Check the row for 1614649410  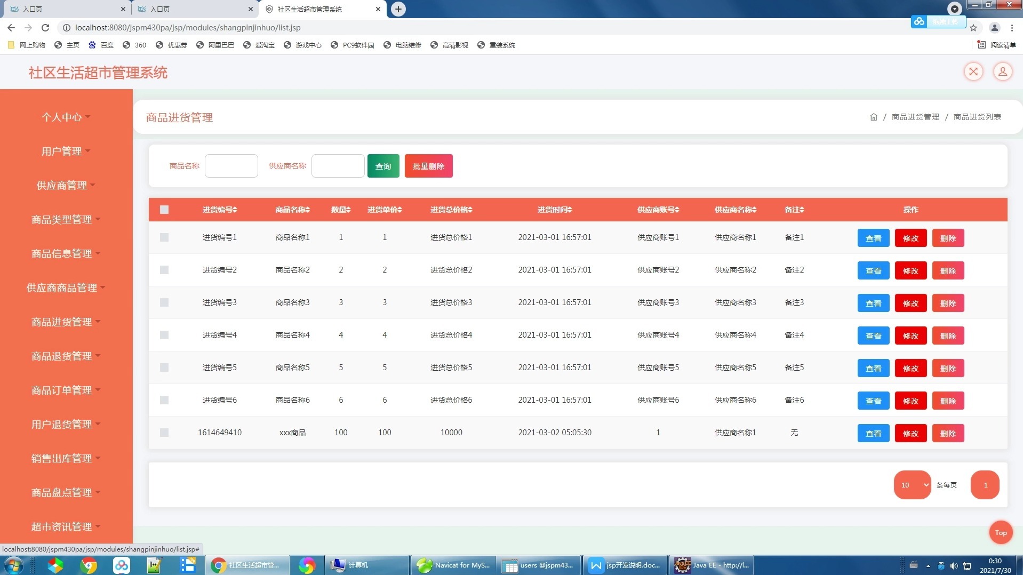pyautogui.click(x=164, y=433)
